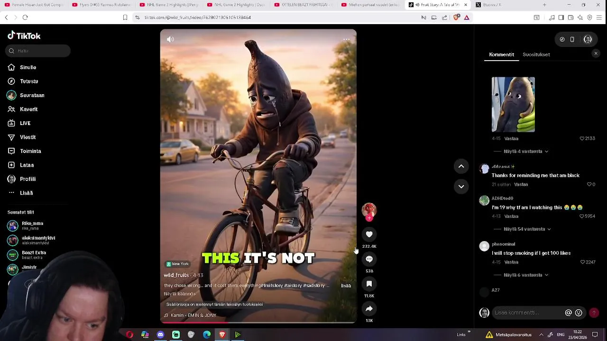Share the video using the arrow icon
This screenshot has width=607, height=341.
coord(369,309)
